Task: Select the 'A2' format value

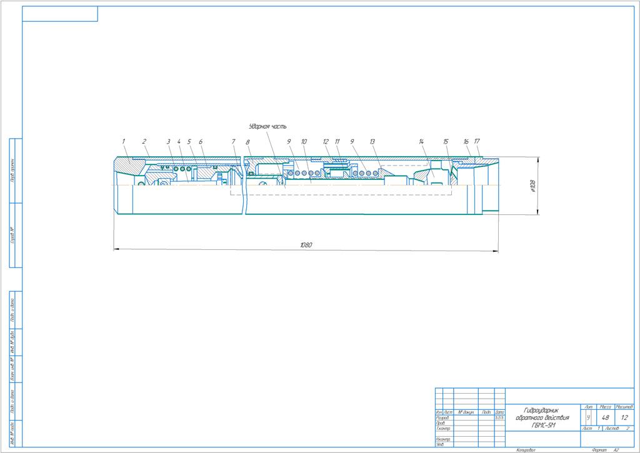Action: 616,450
